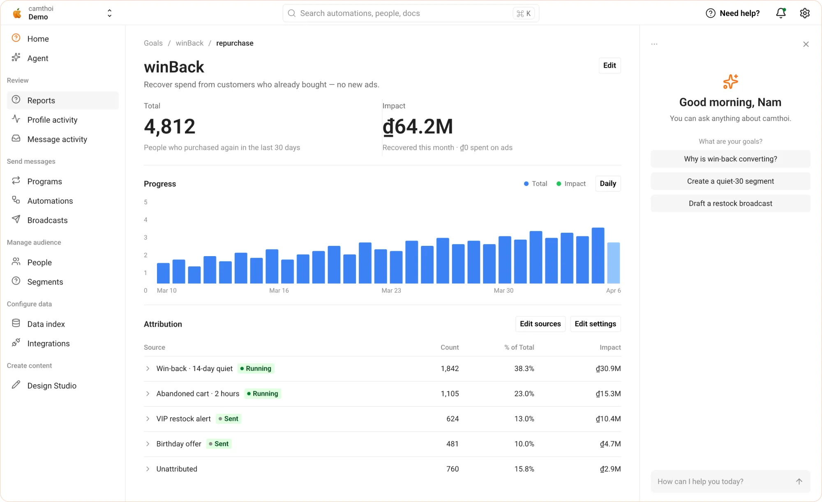Click the Message activity inbox icon
Screen dimensions: 822x502
pyautogui.click(x=16, y=138)
